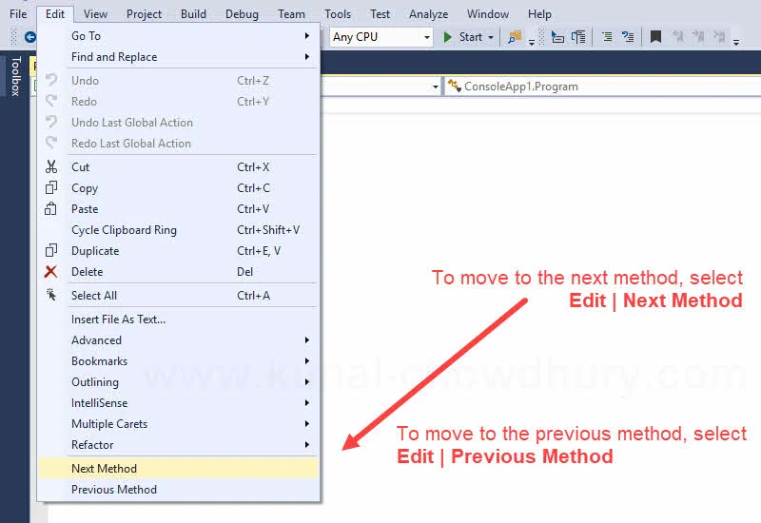Toggle a bookmark with the bookmark icon

(655, 37)
